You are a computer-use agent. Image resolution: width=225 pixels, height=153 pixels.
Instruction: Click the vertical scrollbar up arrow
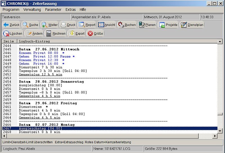pyautogui.click(x=220, y=41)
